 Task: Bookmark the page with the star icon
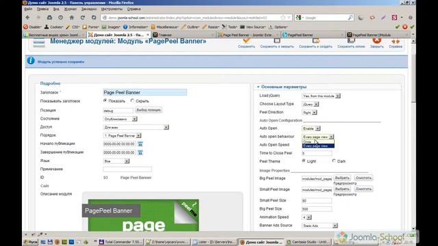[283, 18]
